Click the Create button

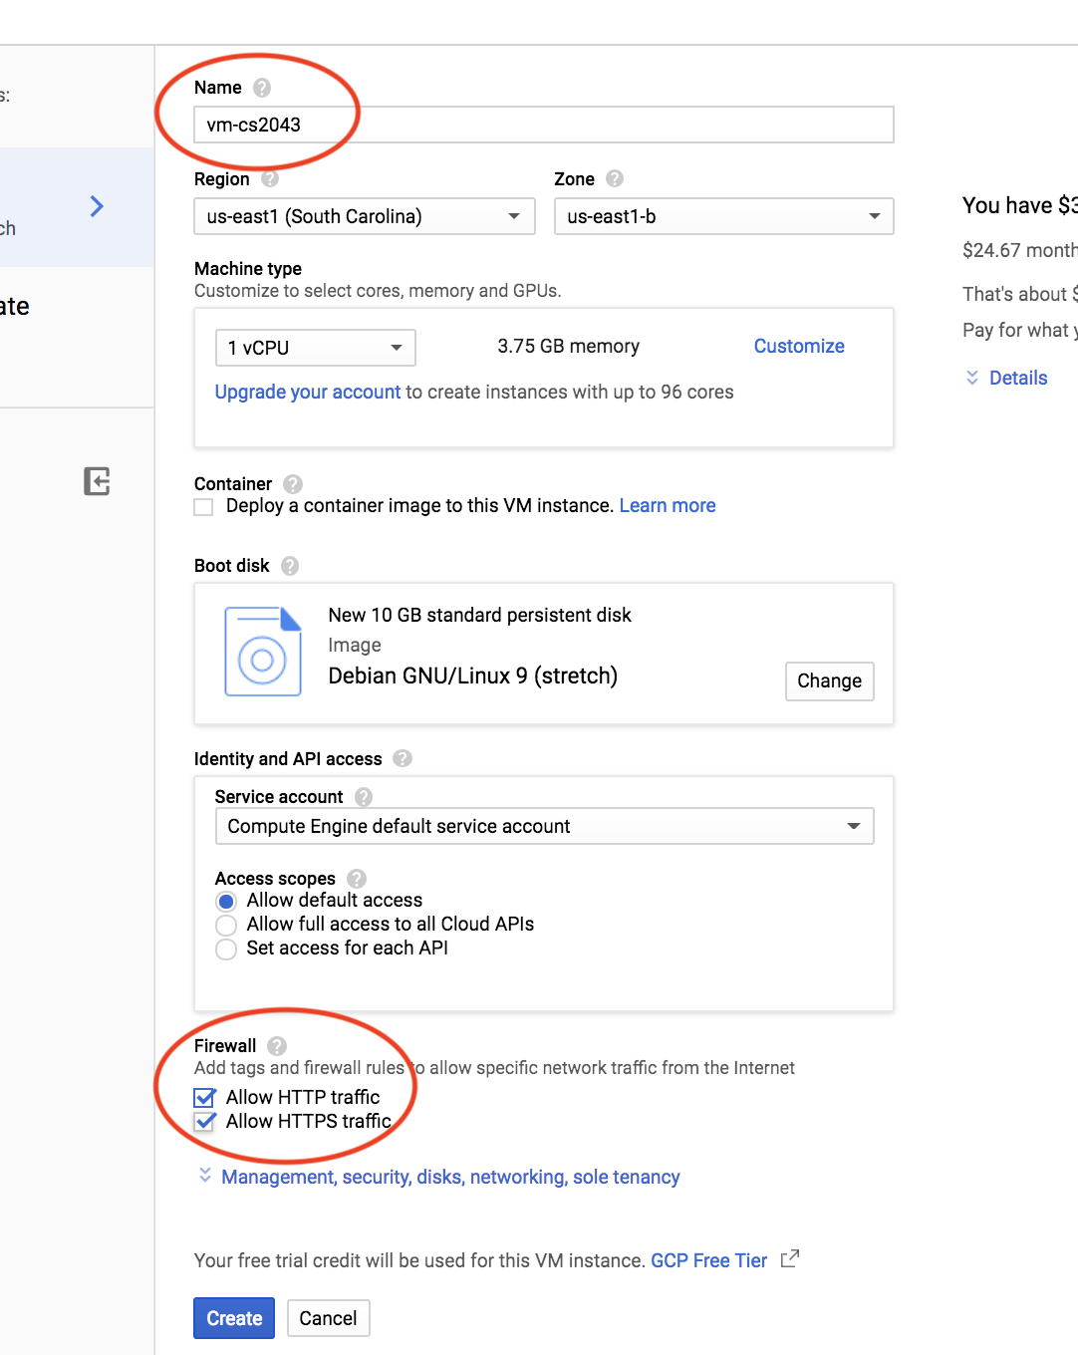234,1318
